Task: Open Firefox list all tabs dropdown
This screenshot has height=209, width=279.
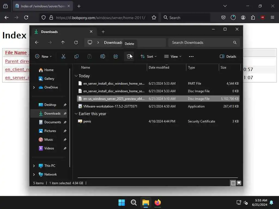Action: [x=225, y=6]
